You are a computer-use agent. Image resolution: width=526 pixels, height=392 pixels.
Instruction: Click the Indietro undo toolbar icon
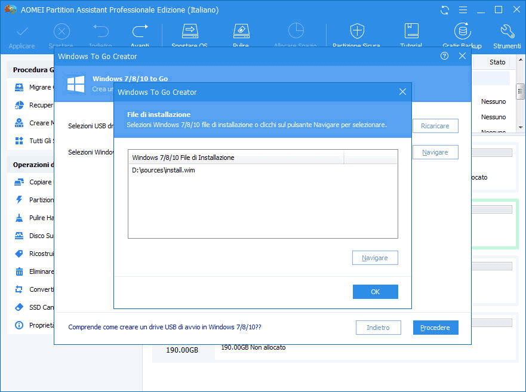[x=101, y=31]
